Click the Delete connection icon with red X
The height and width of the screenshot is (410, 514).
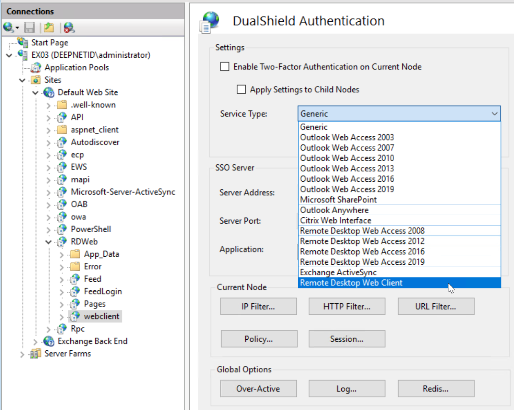[69, 28]
